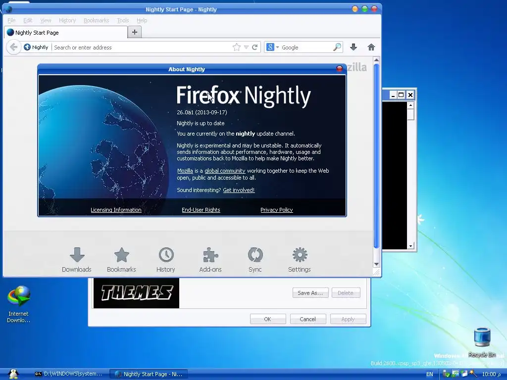
Task: Open the View menu
Action: pyautogui.click(x=46, y=20)
